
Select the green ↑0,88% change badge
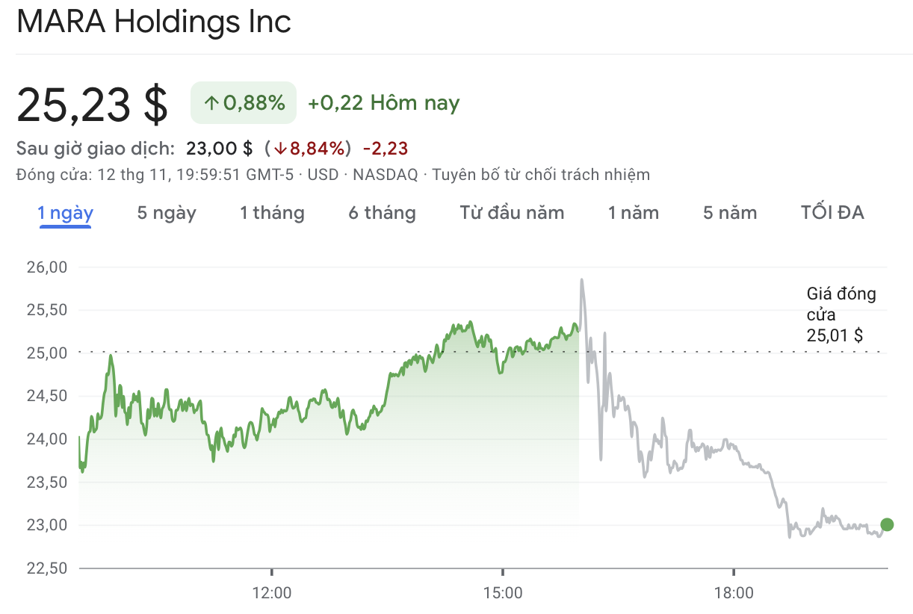click(x=243, y=102)
